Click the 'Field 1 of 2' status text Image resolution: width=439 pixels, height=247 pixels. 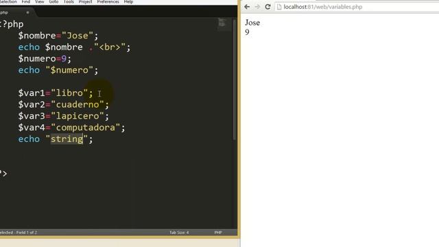27,233
